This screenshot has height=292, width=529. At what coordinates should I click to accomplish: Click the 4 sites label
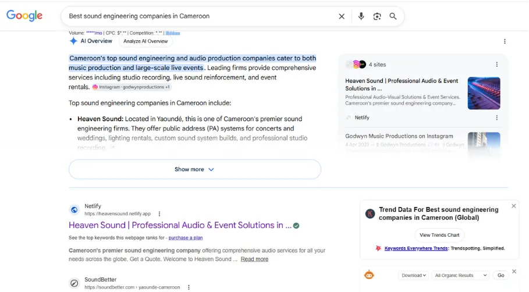click(x=377, y=65)
